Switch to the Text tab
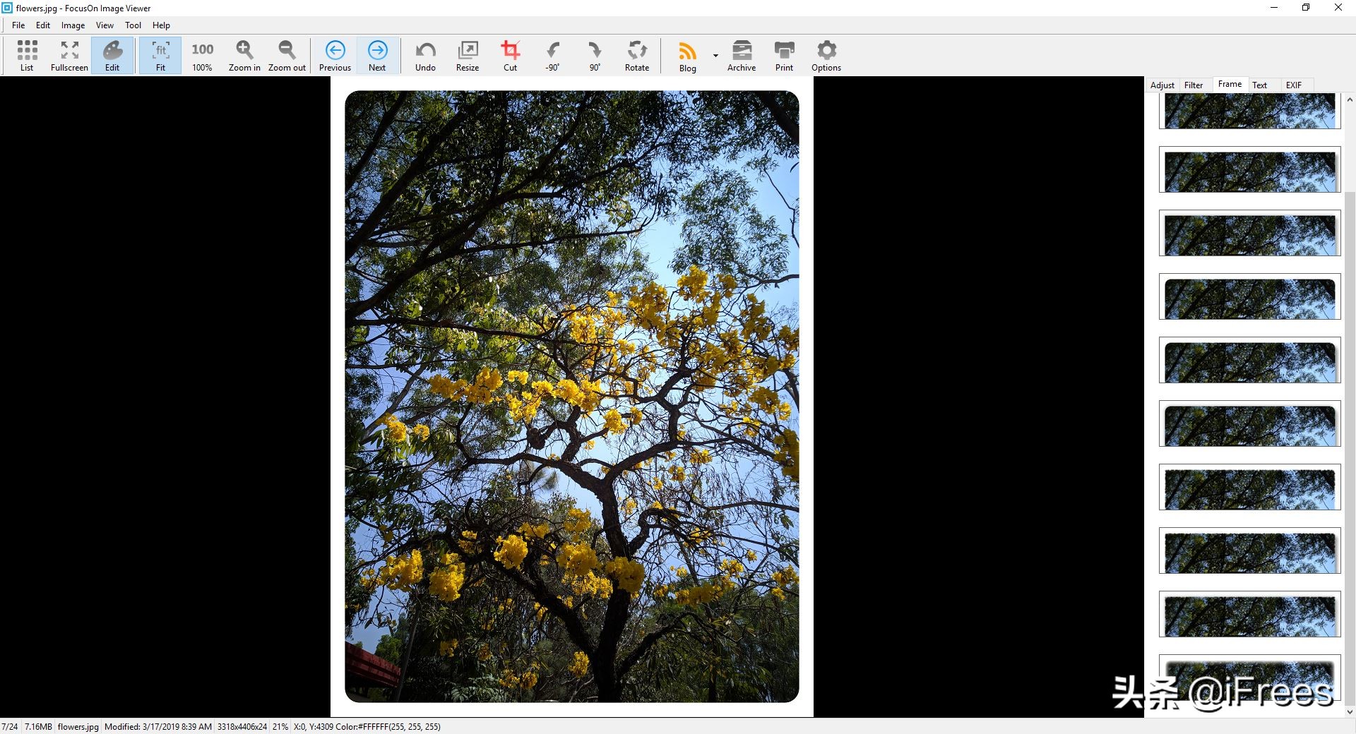This screenshot has height=734, width=1356. (x=1260, y=85)
